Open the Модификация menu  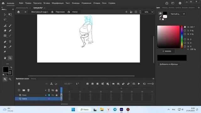[57, 3]
